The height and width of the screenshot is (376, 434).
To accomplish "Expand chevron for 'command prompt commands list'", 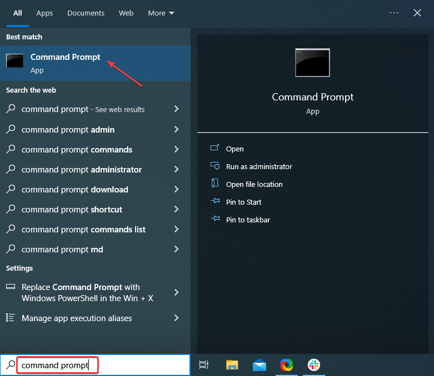I will pyautogui.click(x=177, y=229).
